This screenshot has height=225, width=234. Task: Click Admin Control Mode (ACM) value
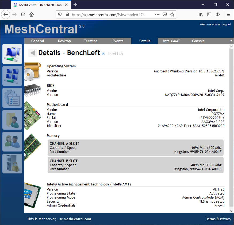point(203,197)
